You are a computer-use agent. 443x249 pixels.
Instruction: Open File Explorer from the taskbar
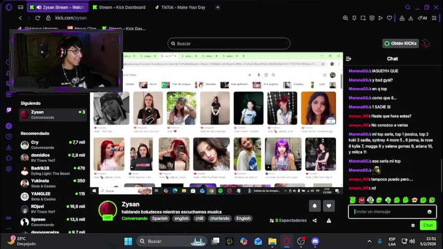272,241
